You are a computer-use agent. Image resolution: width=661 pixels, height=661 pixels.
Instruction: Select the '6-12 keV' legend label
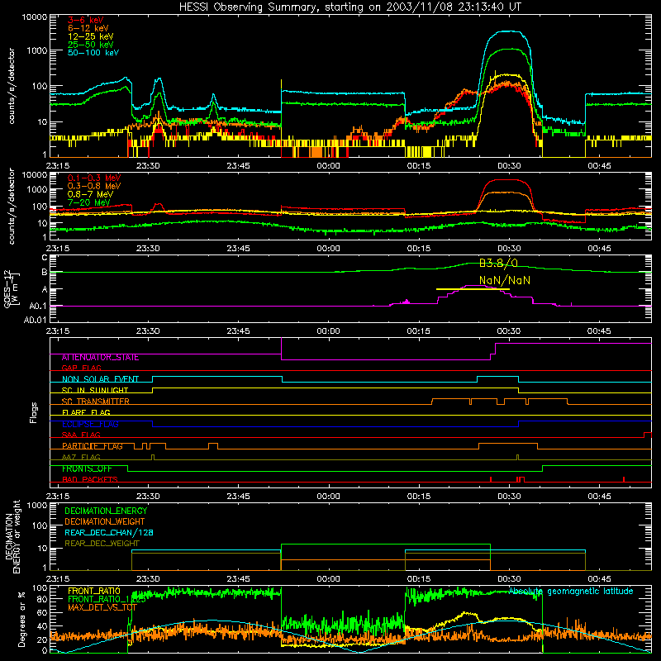click(88, 28)
